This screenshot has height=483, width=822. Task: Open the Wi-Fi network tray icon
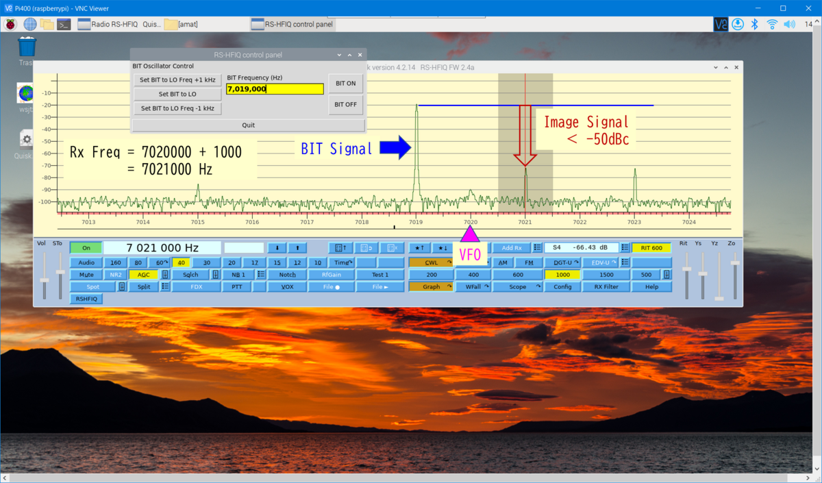[x=772, y=25]
